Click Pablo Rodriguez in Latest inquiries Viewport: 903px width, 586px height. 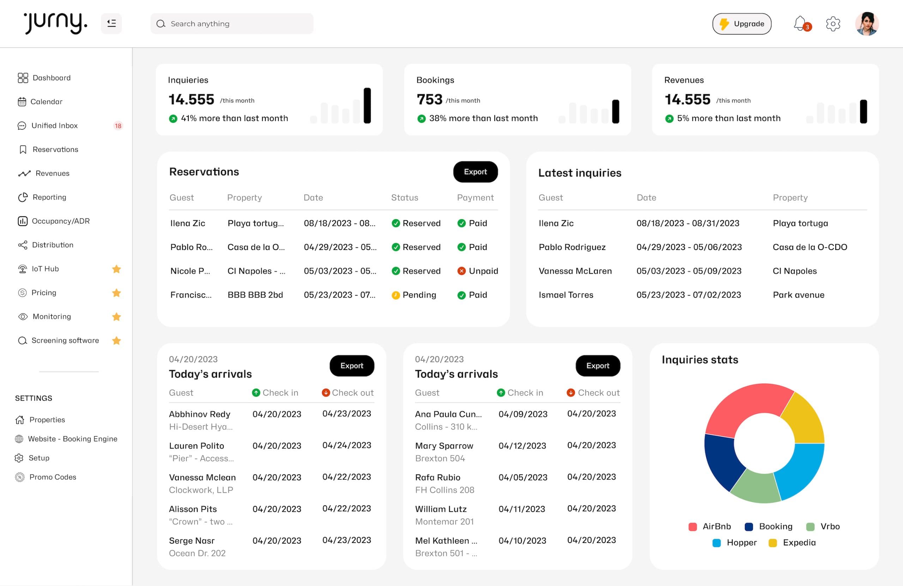point(572,247)
